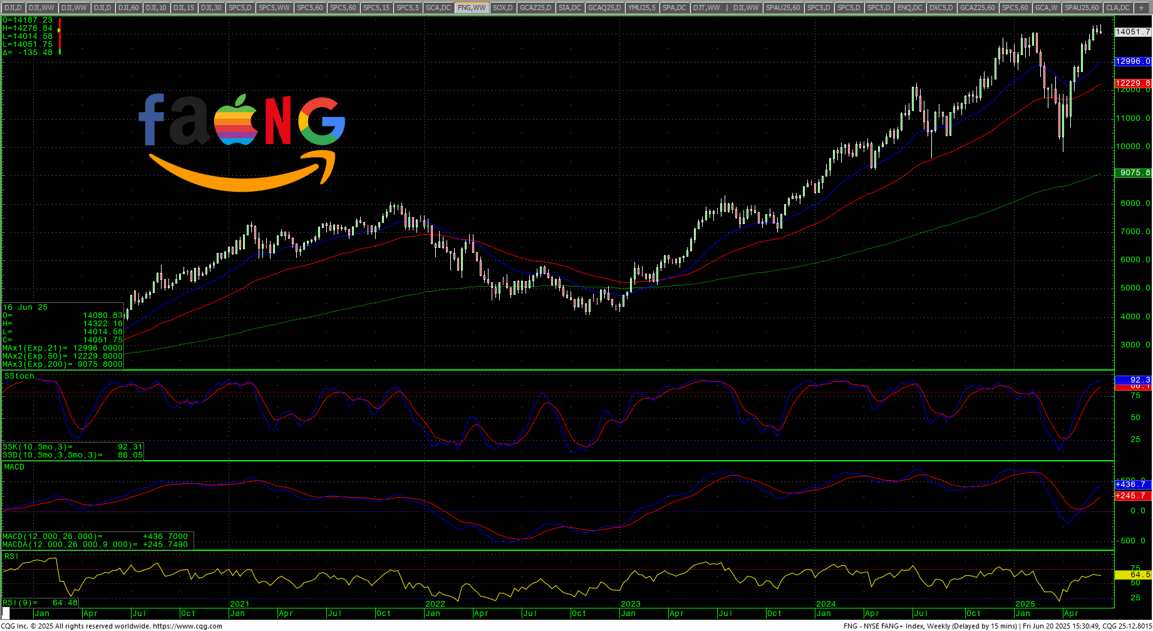
Task: Click the MACD study label
Action: coord(14,467)
